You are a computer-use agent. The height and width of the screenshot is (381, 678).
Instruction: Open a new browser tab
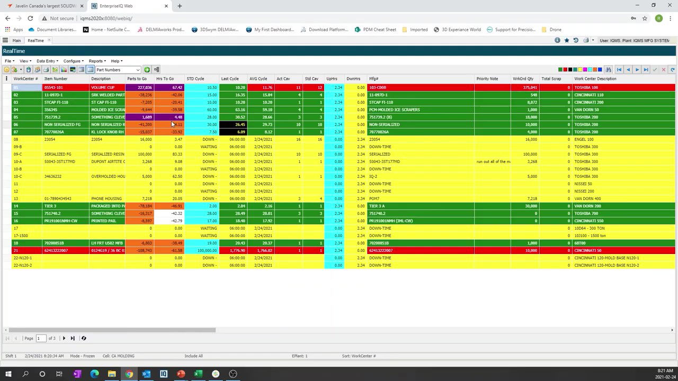[180, 6]
